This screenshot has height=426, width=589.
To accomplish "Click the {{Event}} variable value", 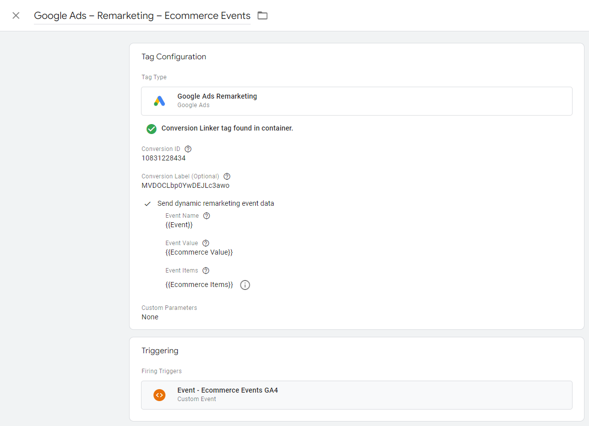I will [x=179, y=225].
